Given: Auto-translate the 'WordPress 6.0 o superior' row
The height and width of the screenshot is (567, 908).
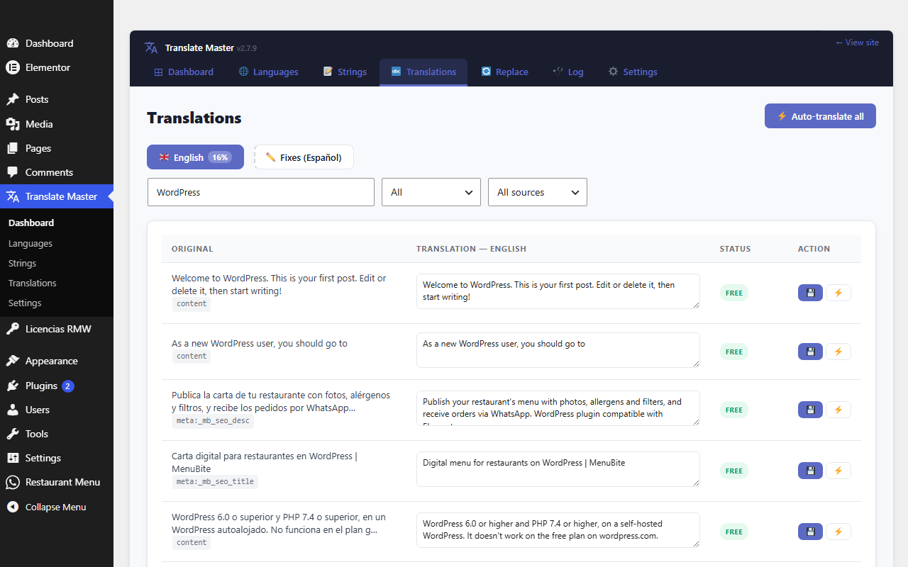Looking at the screenshot, I should click(x=838, y=532).
